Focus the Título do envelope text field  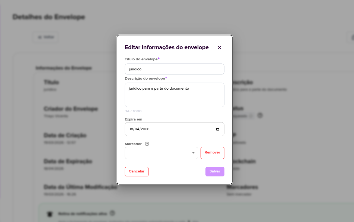click(174, 69)
